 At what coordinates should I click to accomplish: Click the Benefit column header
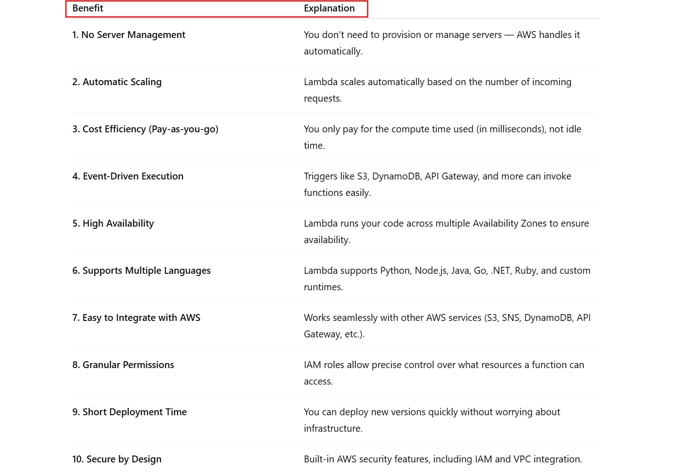click(88, 8)
